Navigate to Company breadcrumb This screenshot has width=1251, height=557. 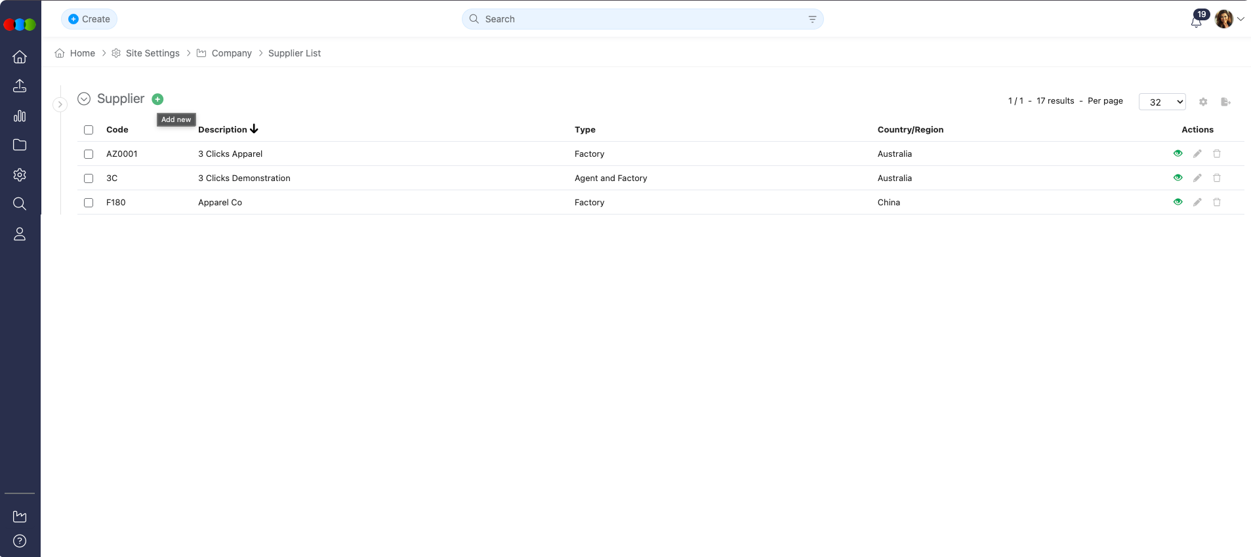click(x=231, y=53)
